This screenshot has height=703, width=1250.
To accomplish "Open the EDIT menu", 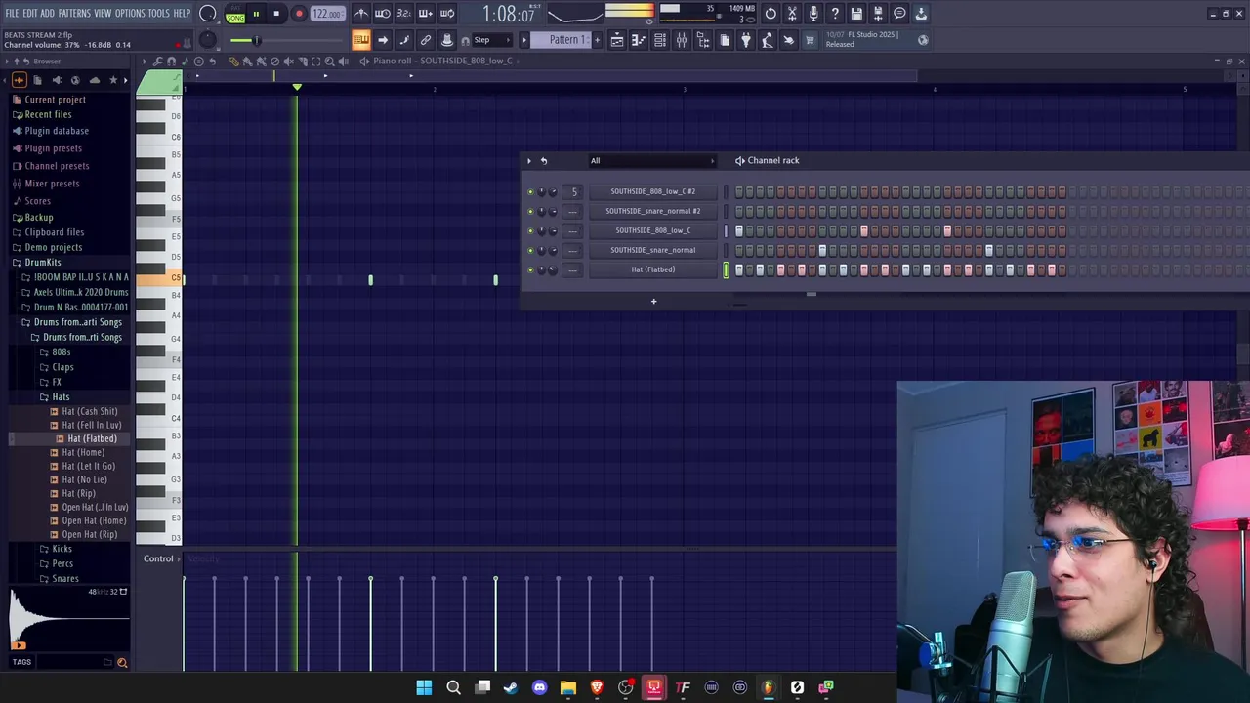I will 29,14.
